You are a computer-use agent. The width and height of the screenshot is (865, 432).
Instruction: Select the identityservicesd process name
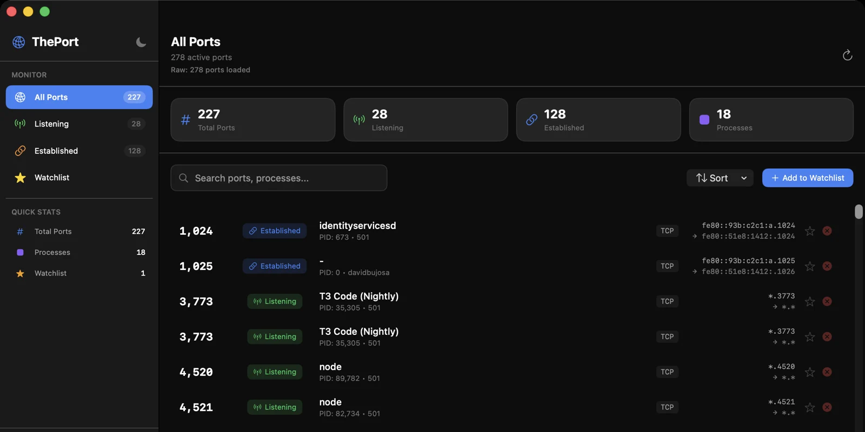[357, 225]
